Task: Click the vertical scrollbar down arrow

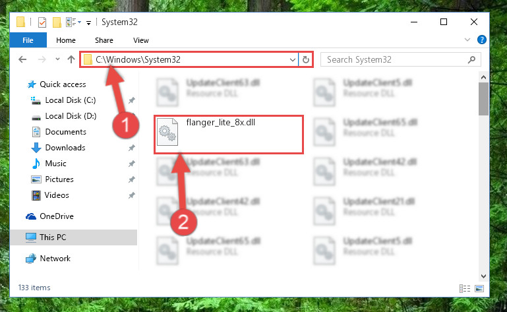Action: click(483, 276)
